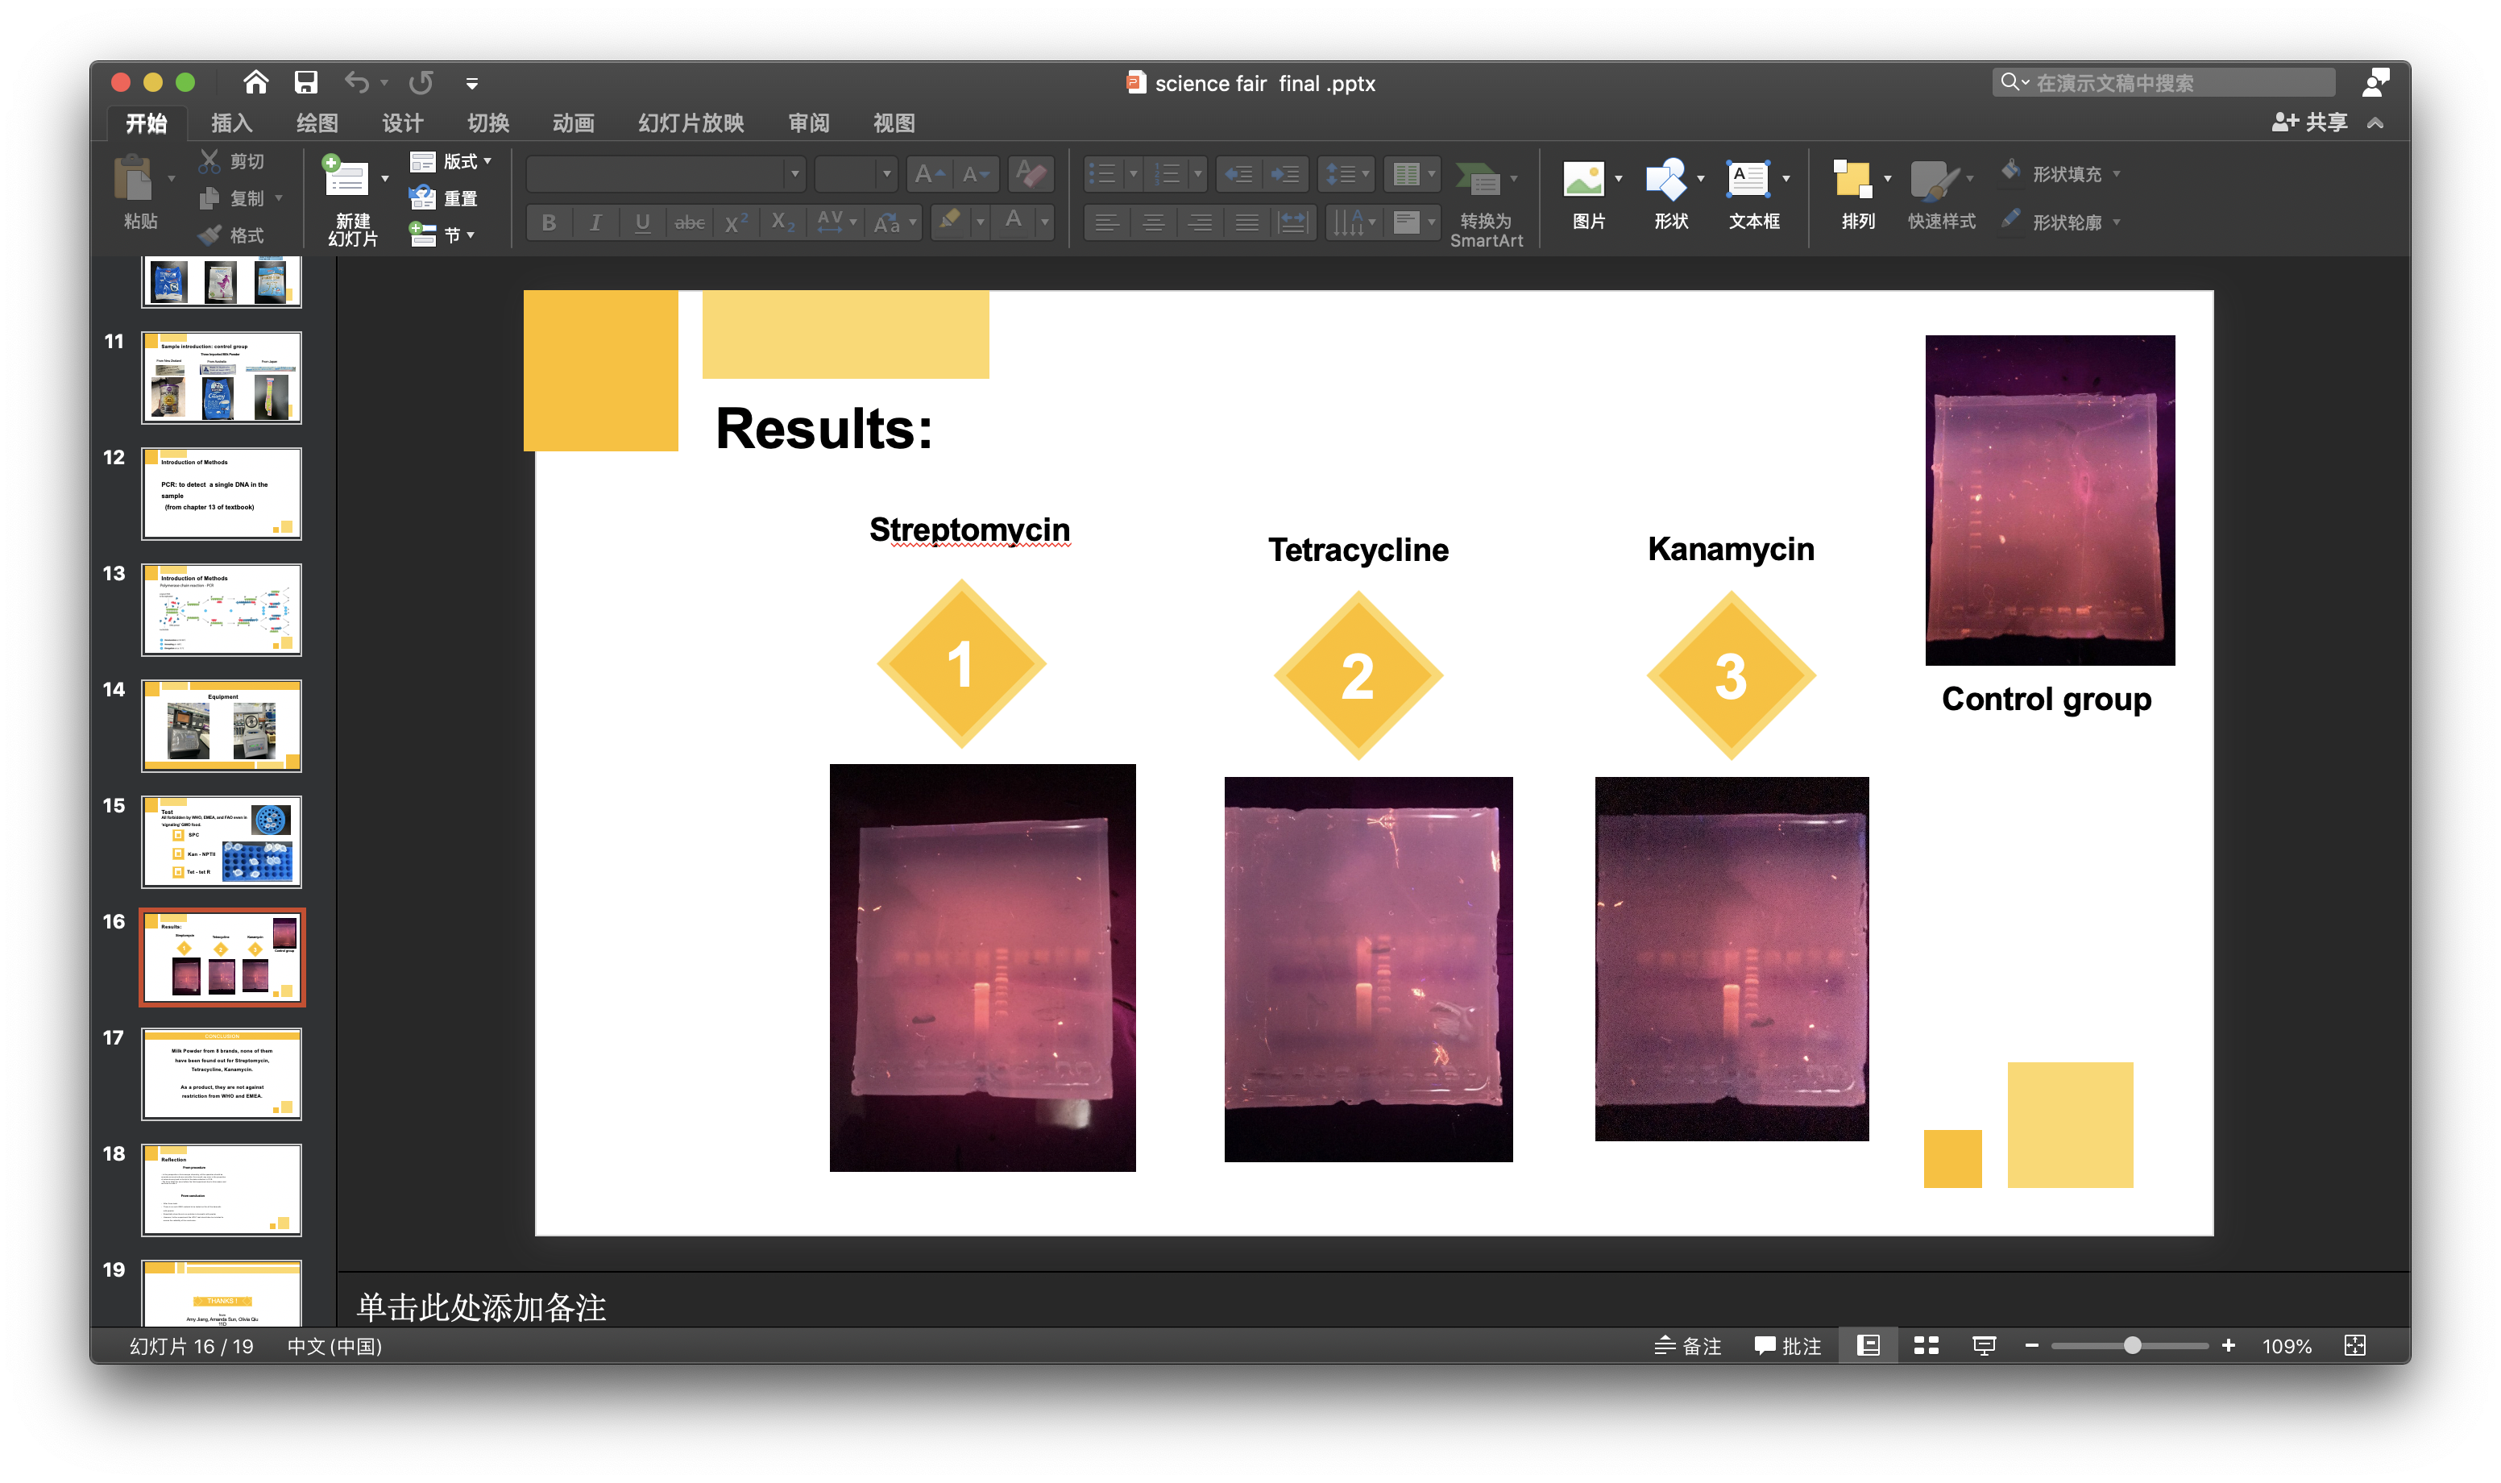Clear all text formatting

[1031, 174]
